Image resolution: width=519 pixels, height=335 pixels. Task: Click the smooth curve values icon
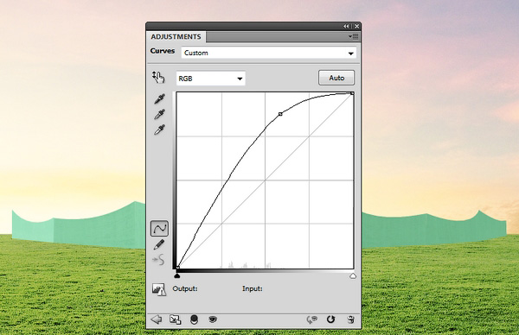pyautogui.click(x=159, y=260)
